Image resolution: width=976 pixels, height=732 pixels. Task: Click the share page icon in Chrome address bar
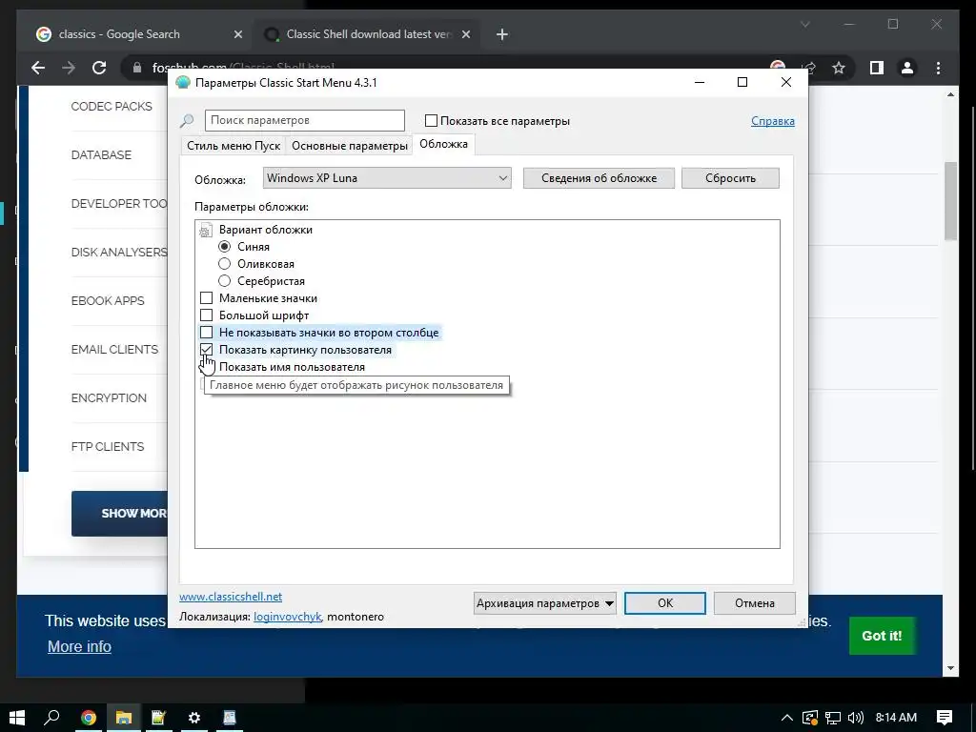[x=808, y=68]
